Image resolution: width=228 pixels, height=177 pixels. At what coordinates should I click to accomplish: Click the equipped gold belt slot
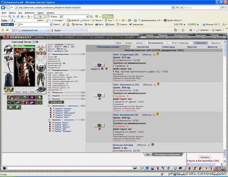8,90
